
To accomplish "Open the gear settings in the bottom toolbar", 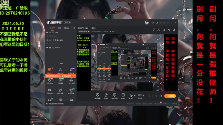I will [x=161, y=96].
